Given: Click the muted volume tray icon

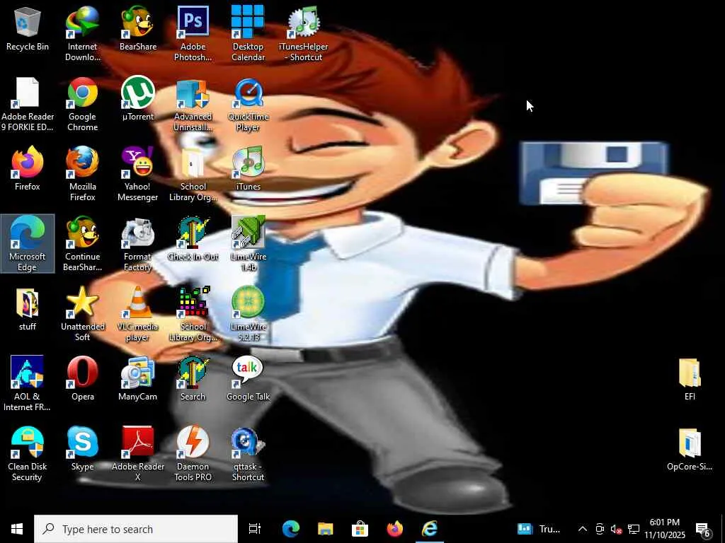Looking at the screenshot, I should click(x=616, y=529).
